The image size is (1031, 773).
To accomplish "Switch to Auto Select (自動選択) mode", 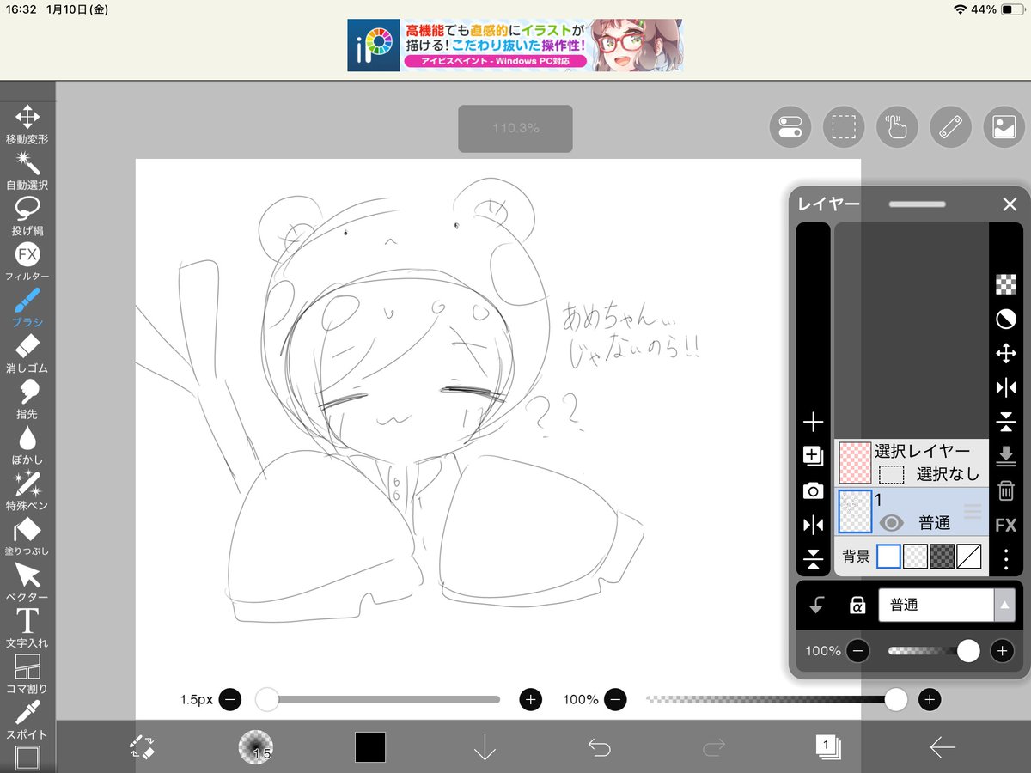I will [x=28, y=163].
